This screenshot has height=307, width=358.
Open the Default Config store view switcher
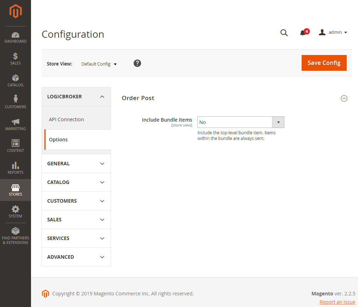99,64
